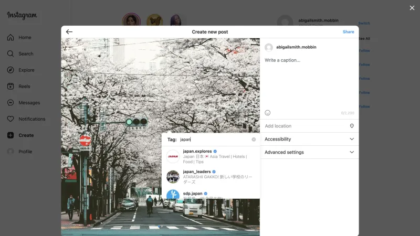The width and height of the screenshot is (420, 236).
Task: Click the location pin icon
Action: (x=352, y=126)
